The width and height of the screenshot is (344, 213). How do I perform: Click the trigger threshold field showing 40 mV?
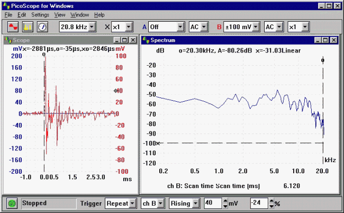[x=214, y=203]
